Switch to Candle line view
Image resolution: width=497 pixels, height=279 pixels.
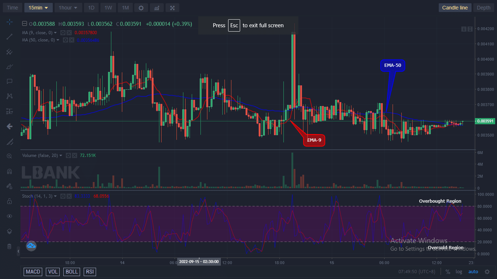455,8
